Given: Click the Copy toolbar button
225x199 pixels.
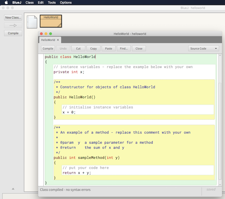Looking at the screenshot, I should pyautogui.click(x=93, y=49).
